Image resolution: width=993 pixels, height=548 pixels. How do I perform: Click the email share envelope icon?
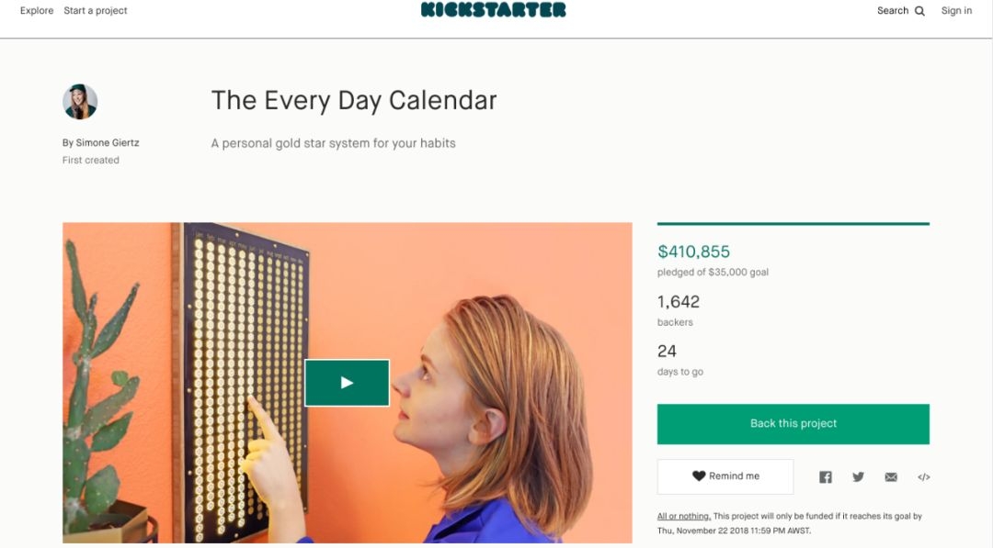[891, 477]
